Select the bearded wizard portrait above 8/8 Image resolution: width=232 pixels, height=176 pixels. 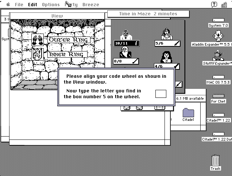pos(125,52)
